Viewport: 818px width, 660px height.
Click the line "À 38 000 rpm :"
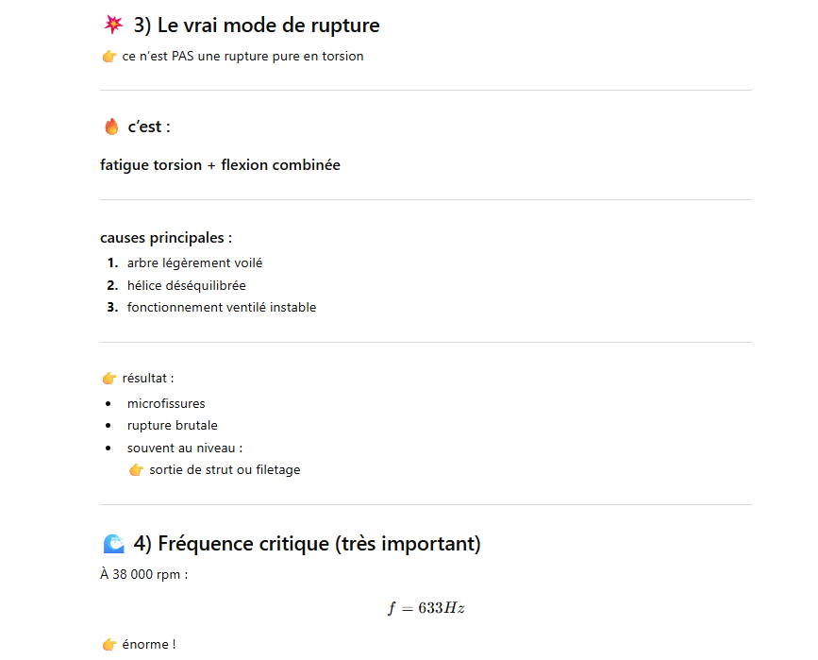coord(143,574)
